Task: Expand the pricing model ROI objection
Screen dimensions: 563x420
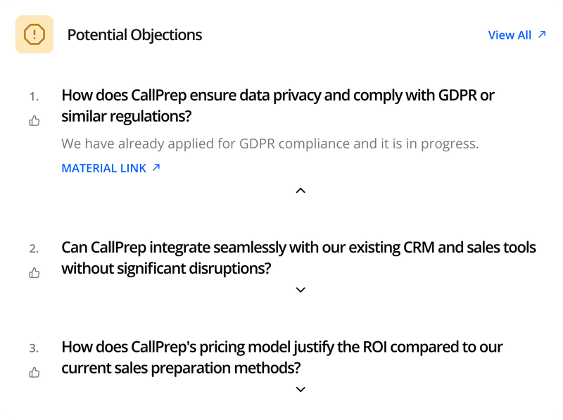Action: tap(301, 389)
